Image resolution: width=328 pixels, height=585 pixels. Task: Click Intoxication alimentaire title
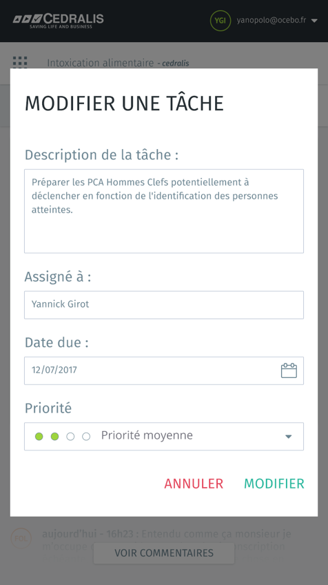(x=101, y=63)
